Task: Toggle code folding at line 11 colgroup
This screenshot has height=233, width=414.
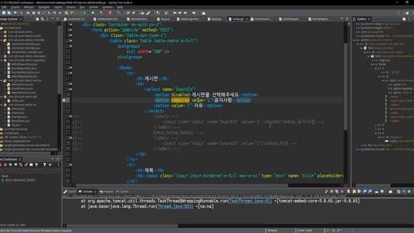Action: pyautogui.click(x=71, y=46)
